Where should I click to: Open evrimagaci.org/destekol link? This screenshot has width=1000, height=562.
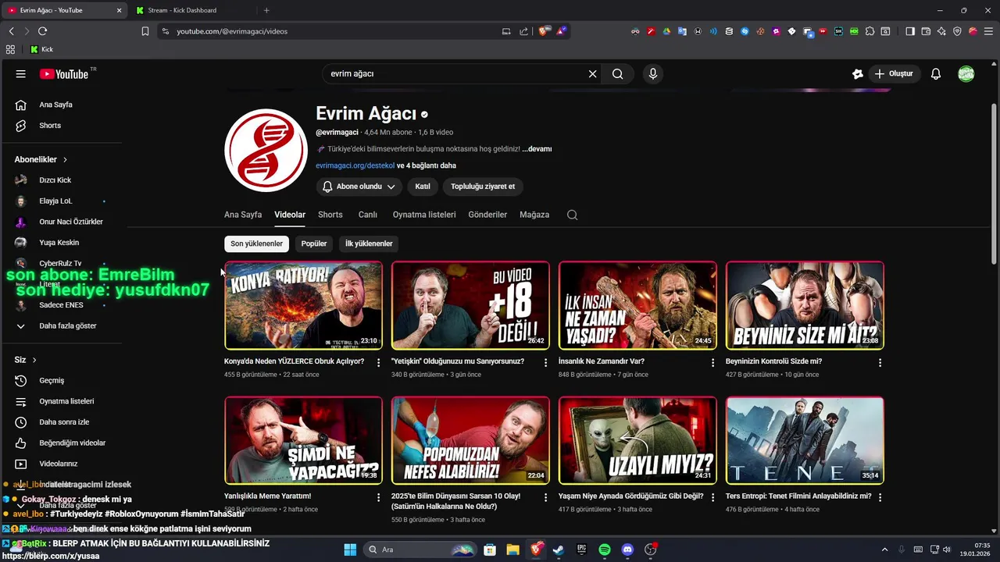(355, 165)
